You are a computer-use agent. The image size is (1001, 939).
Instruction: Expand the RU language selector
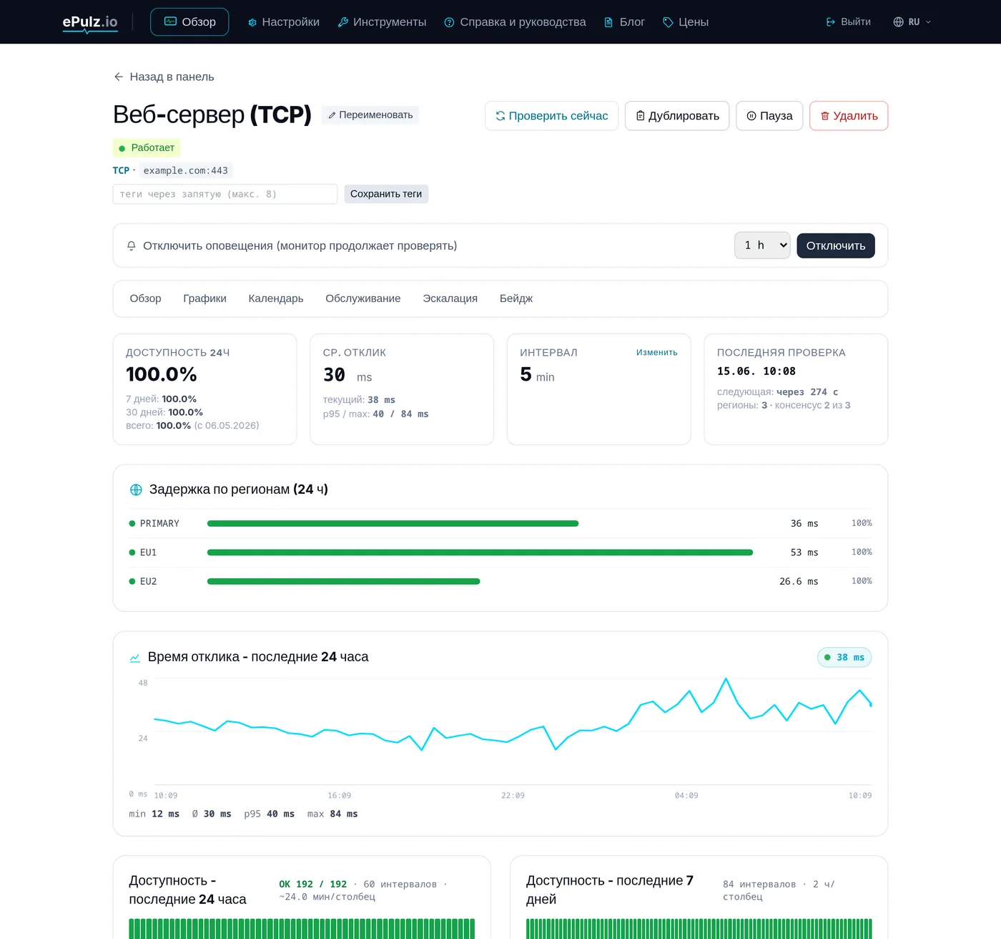coord(912,22)
